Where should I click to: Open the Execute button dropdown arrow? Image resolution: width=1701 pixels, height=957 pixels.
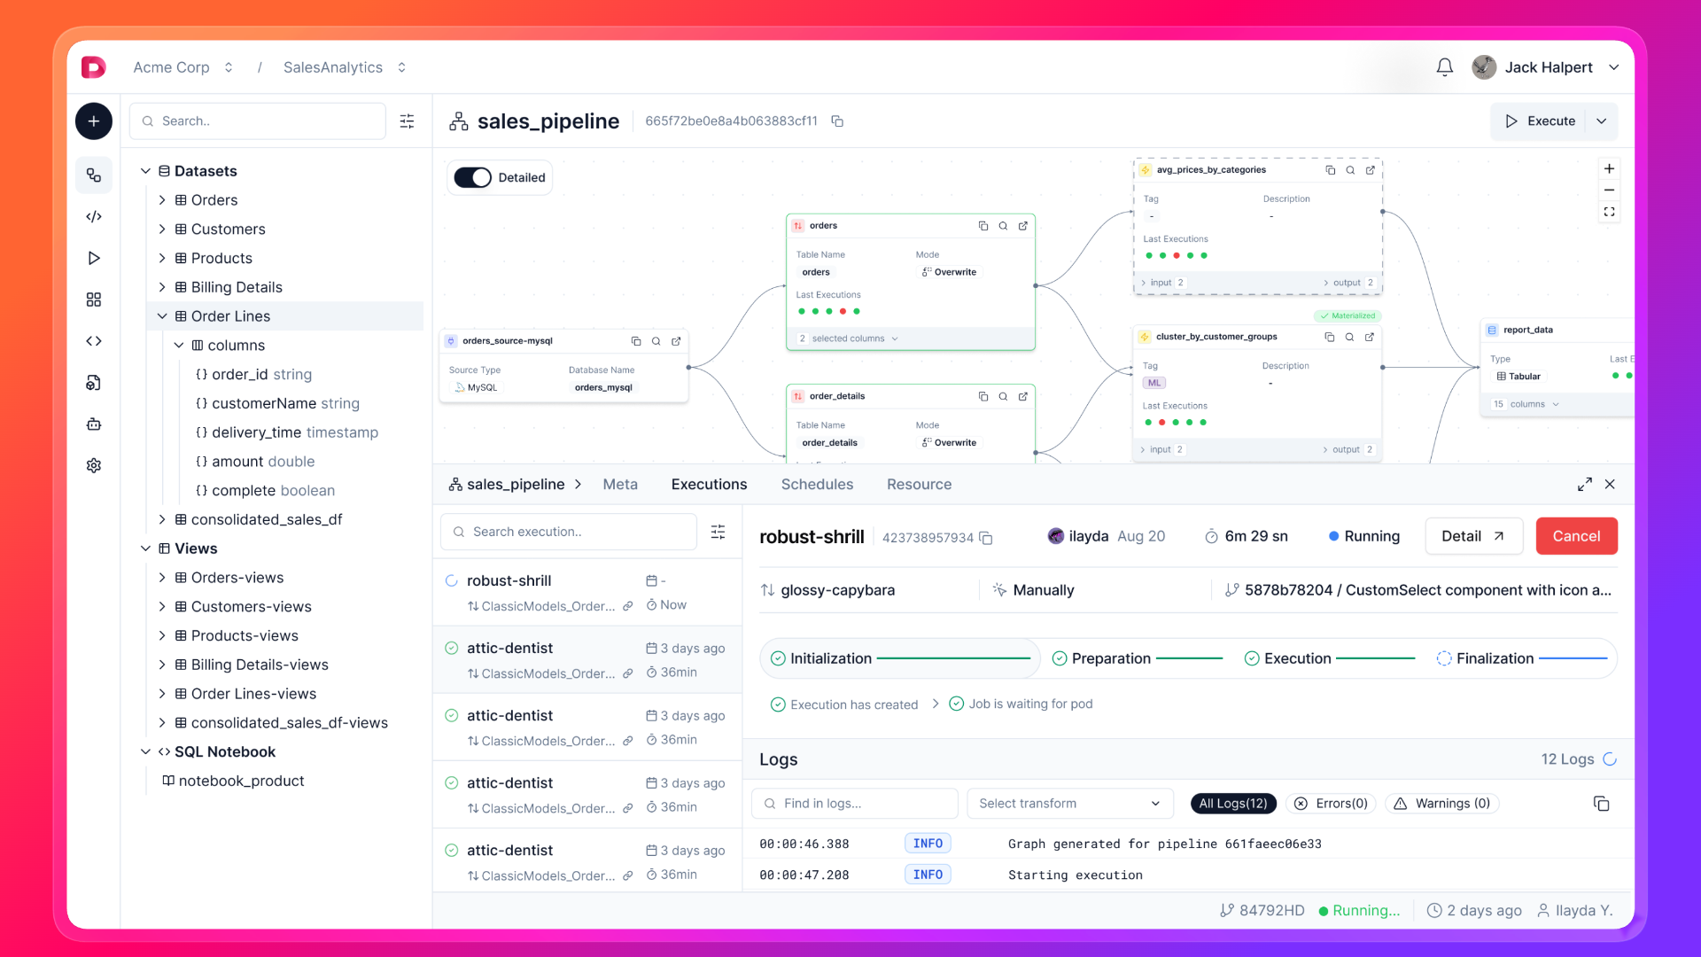click(x=1602, y=121)
